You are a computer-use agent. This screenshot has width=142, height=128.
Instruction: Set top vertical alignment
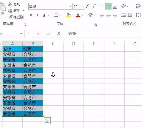pyautogui.click(x=102, y=5)
